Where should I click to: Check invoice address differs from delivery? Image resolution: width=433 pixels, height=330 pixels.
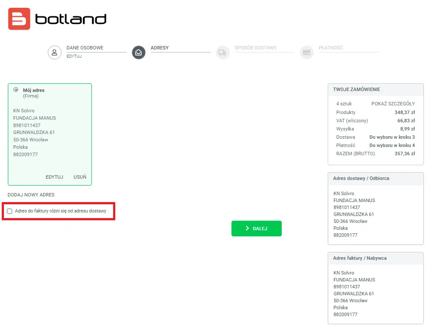click(x=10, y=211)
